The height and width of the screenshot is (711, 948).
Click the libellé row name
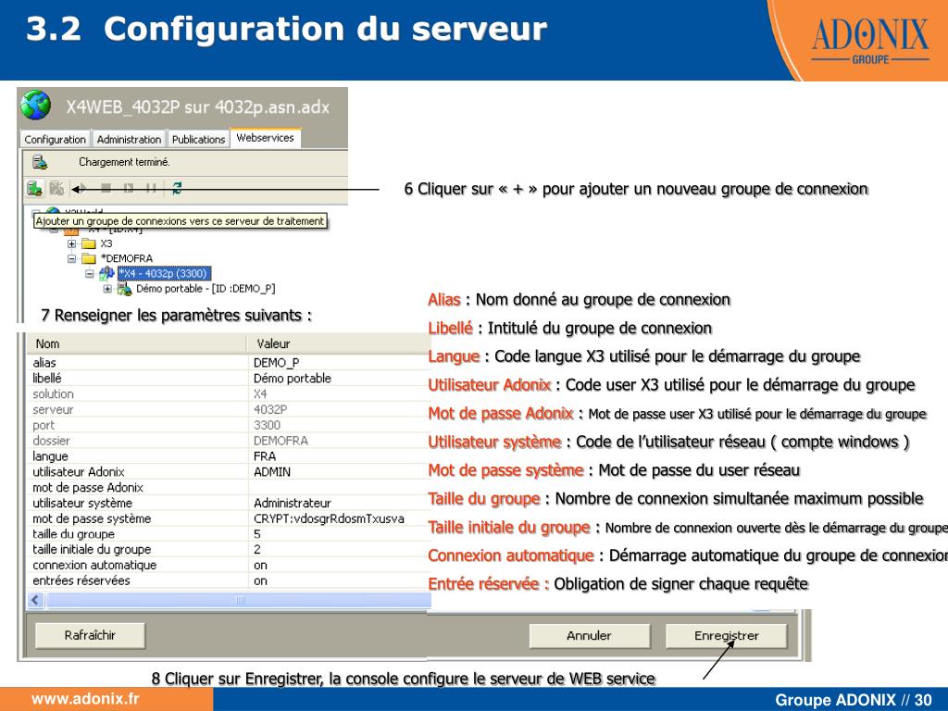[x=47, y=379]
